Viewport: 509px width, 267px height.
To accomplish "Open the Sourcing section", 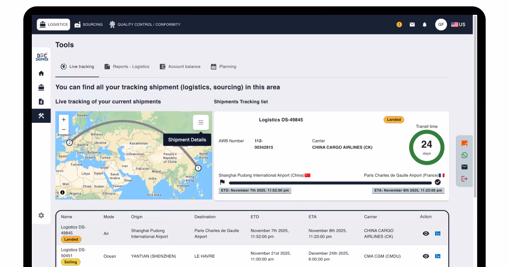I will point(88,25).
